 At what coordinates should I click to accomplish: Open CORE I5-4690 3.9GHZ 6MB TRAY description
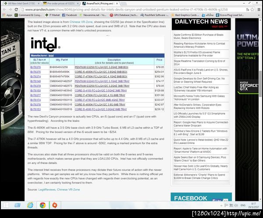[101, 109]
